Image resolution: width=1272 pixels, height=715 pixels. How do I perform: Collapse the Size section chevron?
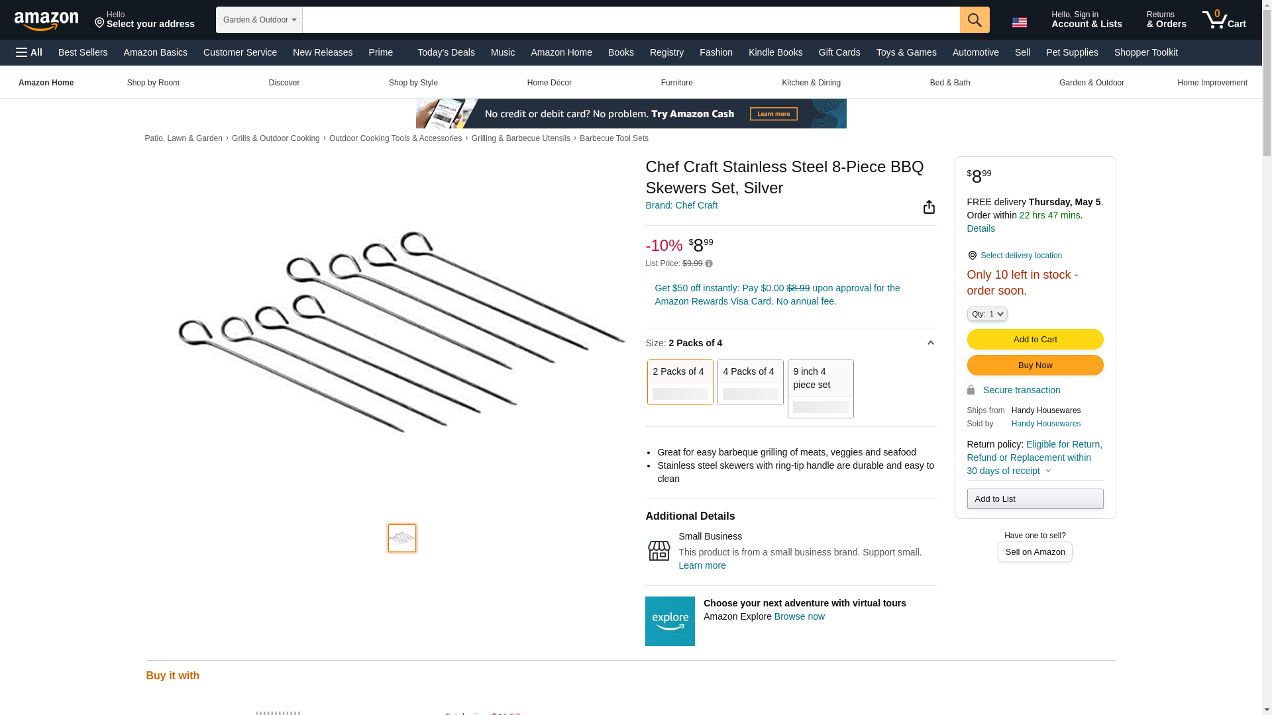[930, 343]
